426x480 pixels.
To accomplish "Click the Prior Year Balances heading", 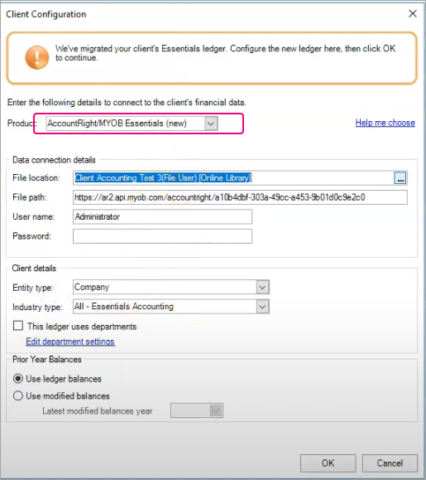I will tap(47, 360).
